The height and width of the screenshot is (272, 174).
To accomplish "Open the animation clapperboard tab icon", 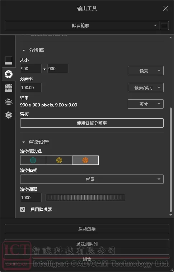I will click(x=8, y=88).
